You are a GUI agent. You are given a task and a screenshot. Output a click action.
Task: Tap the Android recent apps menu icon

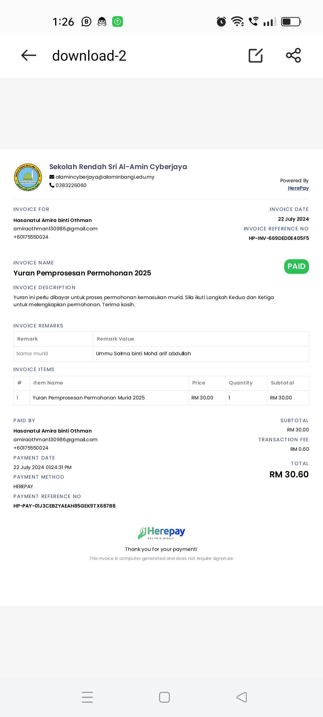point(87,697)
